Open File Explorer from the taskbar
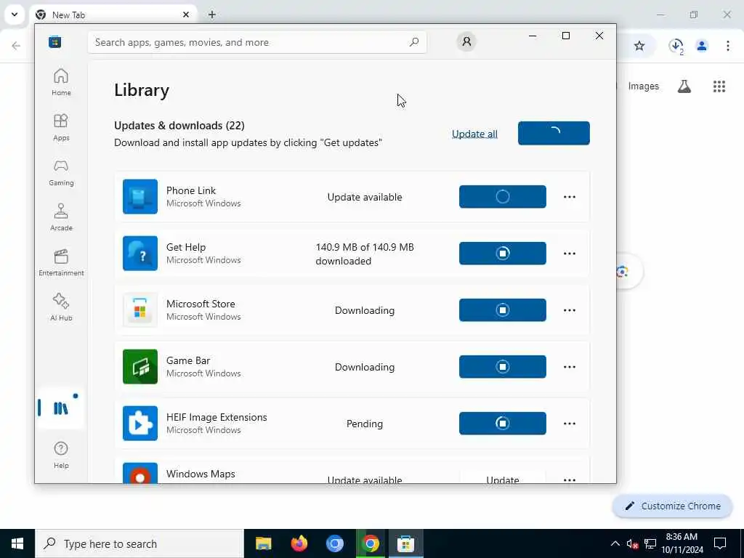 coord(263,543)
